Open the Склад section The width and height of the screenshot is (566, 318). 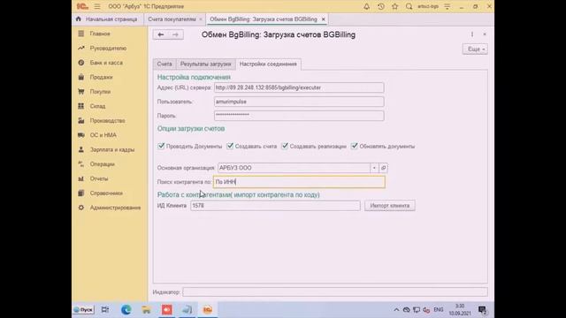pos(97,106)
